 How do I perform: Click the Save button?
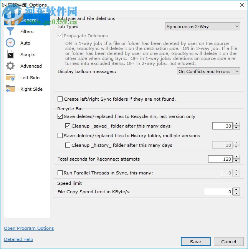(196, 242)
